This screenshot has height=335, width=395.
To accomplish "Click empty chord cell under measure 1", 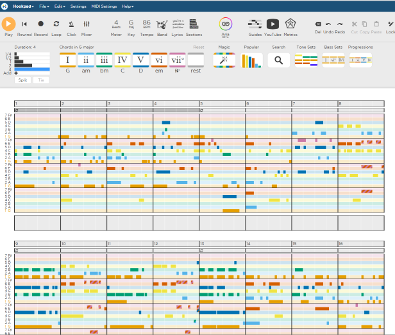I will (37, 223).
